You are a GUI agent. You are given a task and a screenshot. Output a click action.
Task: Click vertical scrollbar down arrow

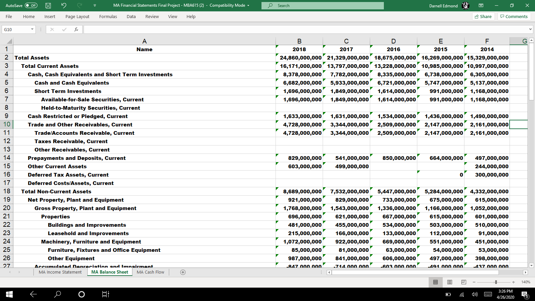pyautogui.click(x=532, y=265)
